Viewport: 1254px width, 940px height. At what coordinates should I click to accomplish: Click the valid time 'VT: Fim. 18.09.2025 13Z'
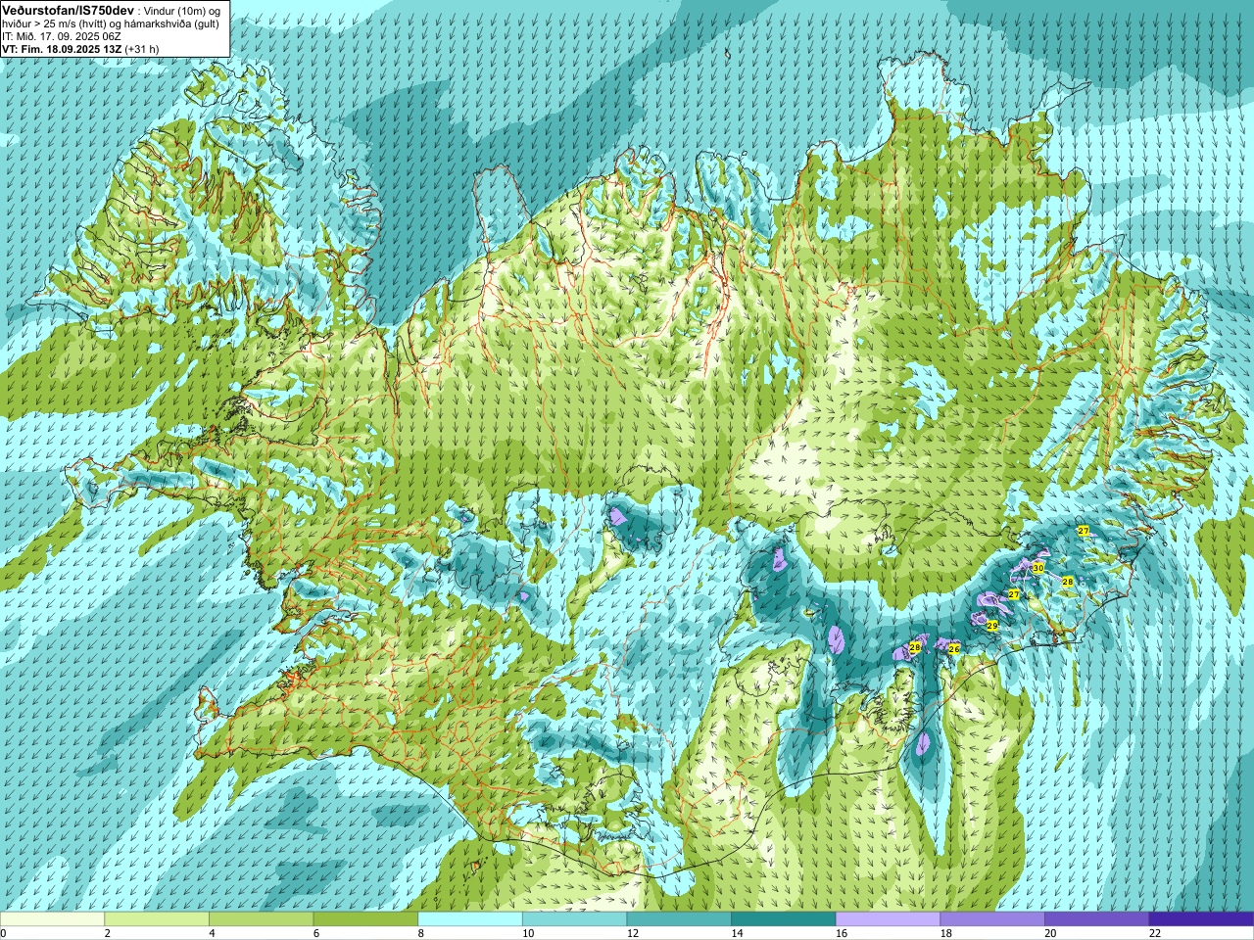pyautogui.click(x=63, y=48)
